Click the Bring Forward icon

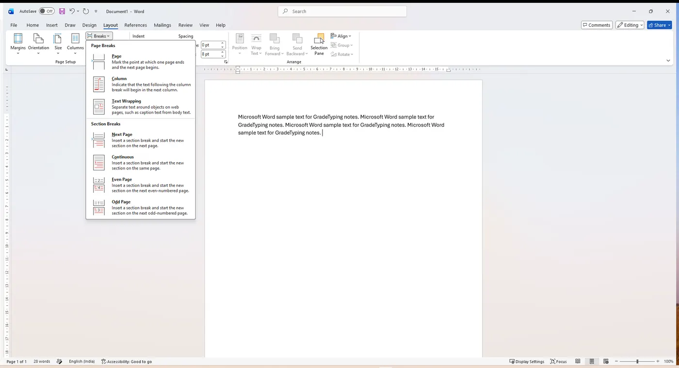coord(274,39)
